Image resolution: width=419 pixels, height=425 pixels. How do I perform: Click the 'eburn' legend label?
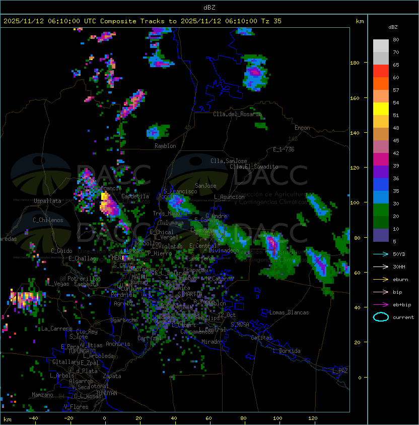pos(400,280)
